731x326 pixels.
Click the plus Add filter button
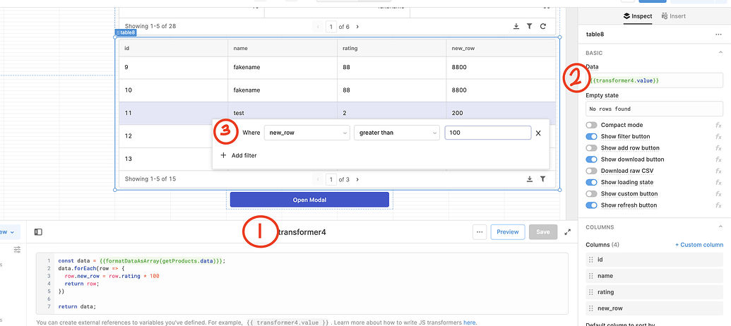coord(238,155)
